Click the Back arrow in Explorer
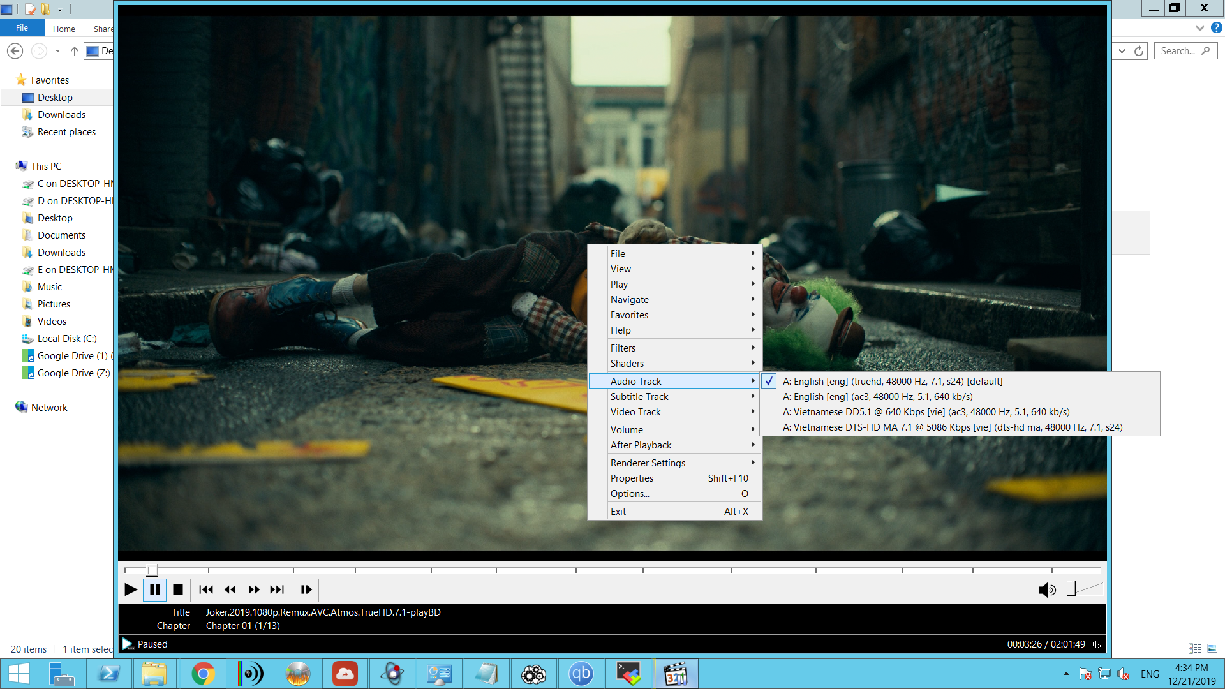 tap(15, 51)
